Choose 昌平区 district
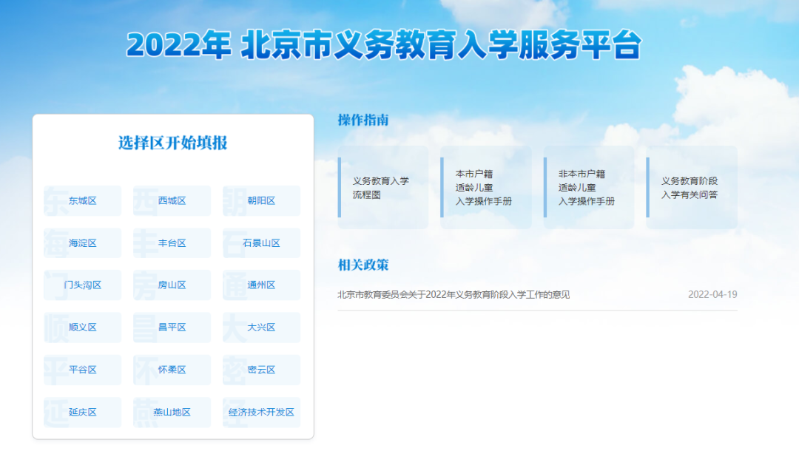The image size is (799, 465). click(x=172, y=327)
